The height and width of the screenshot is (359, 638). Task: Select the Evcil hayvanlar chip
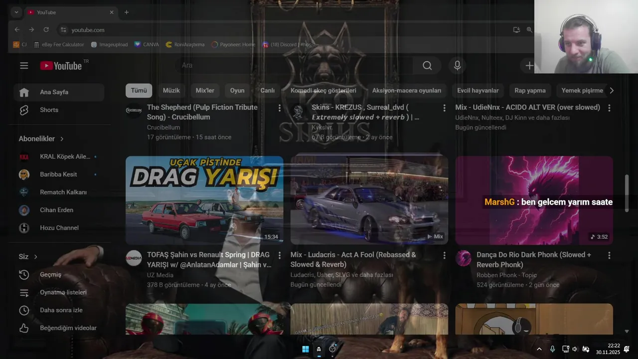pos(478,90)
